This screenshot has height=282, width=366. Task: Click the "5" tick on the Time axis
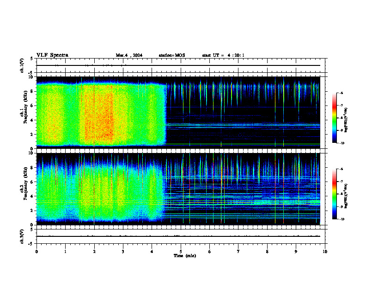coord(181,252)
